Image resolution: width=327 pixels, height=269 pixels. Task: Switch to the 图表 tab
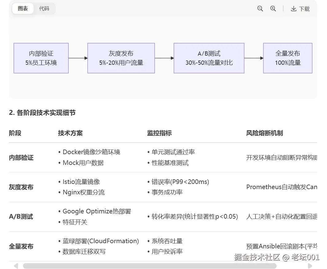(x=22, y=9)
